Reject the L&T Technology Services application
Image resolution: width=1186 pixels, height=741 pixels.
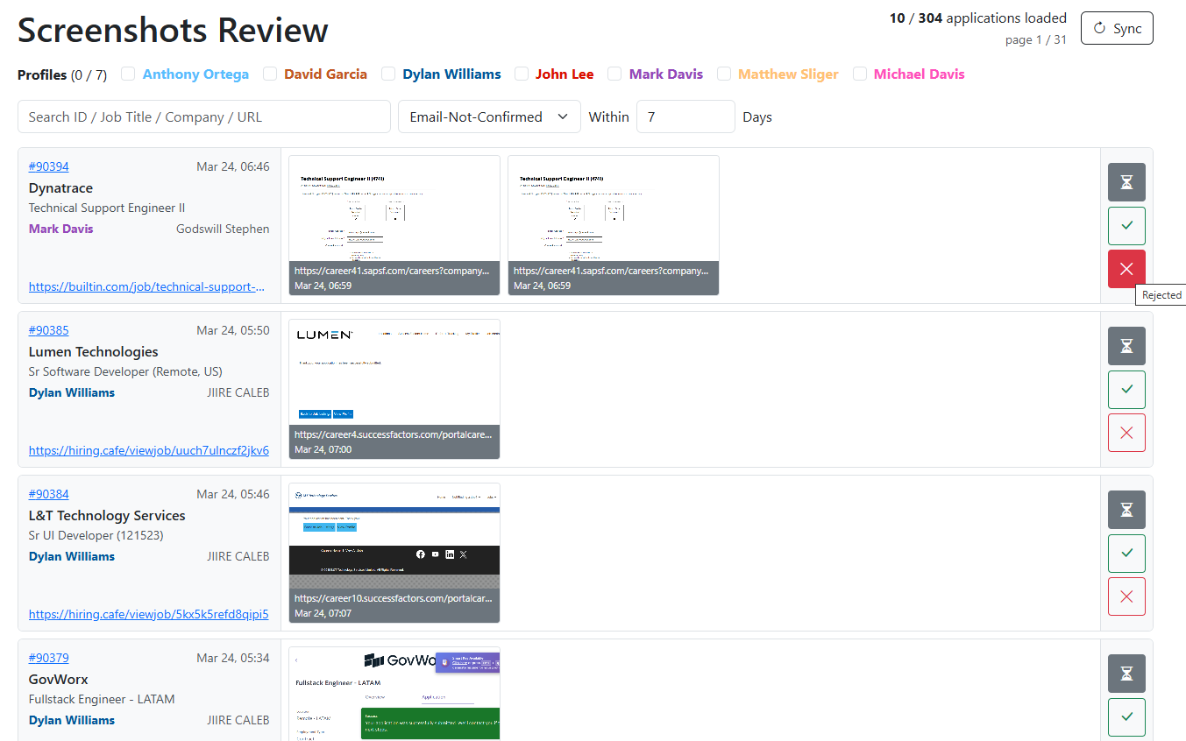(1126, 596)
